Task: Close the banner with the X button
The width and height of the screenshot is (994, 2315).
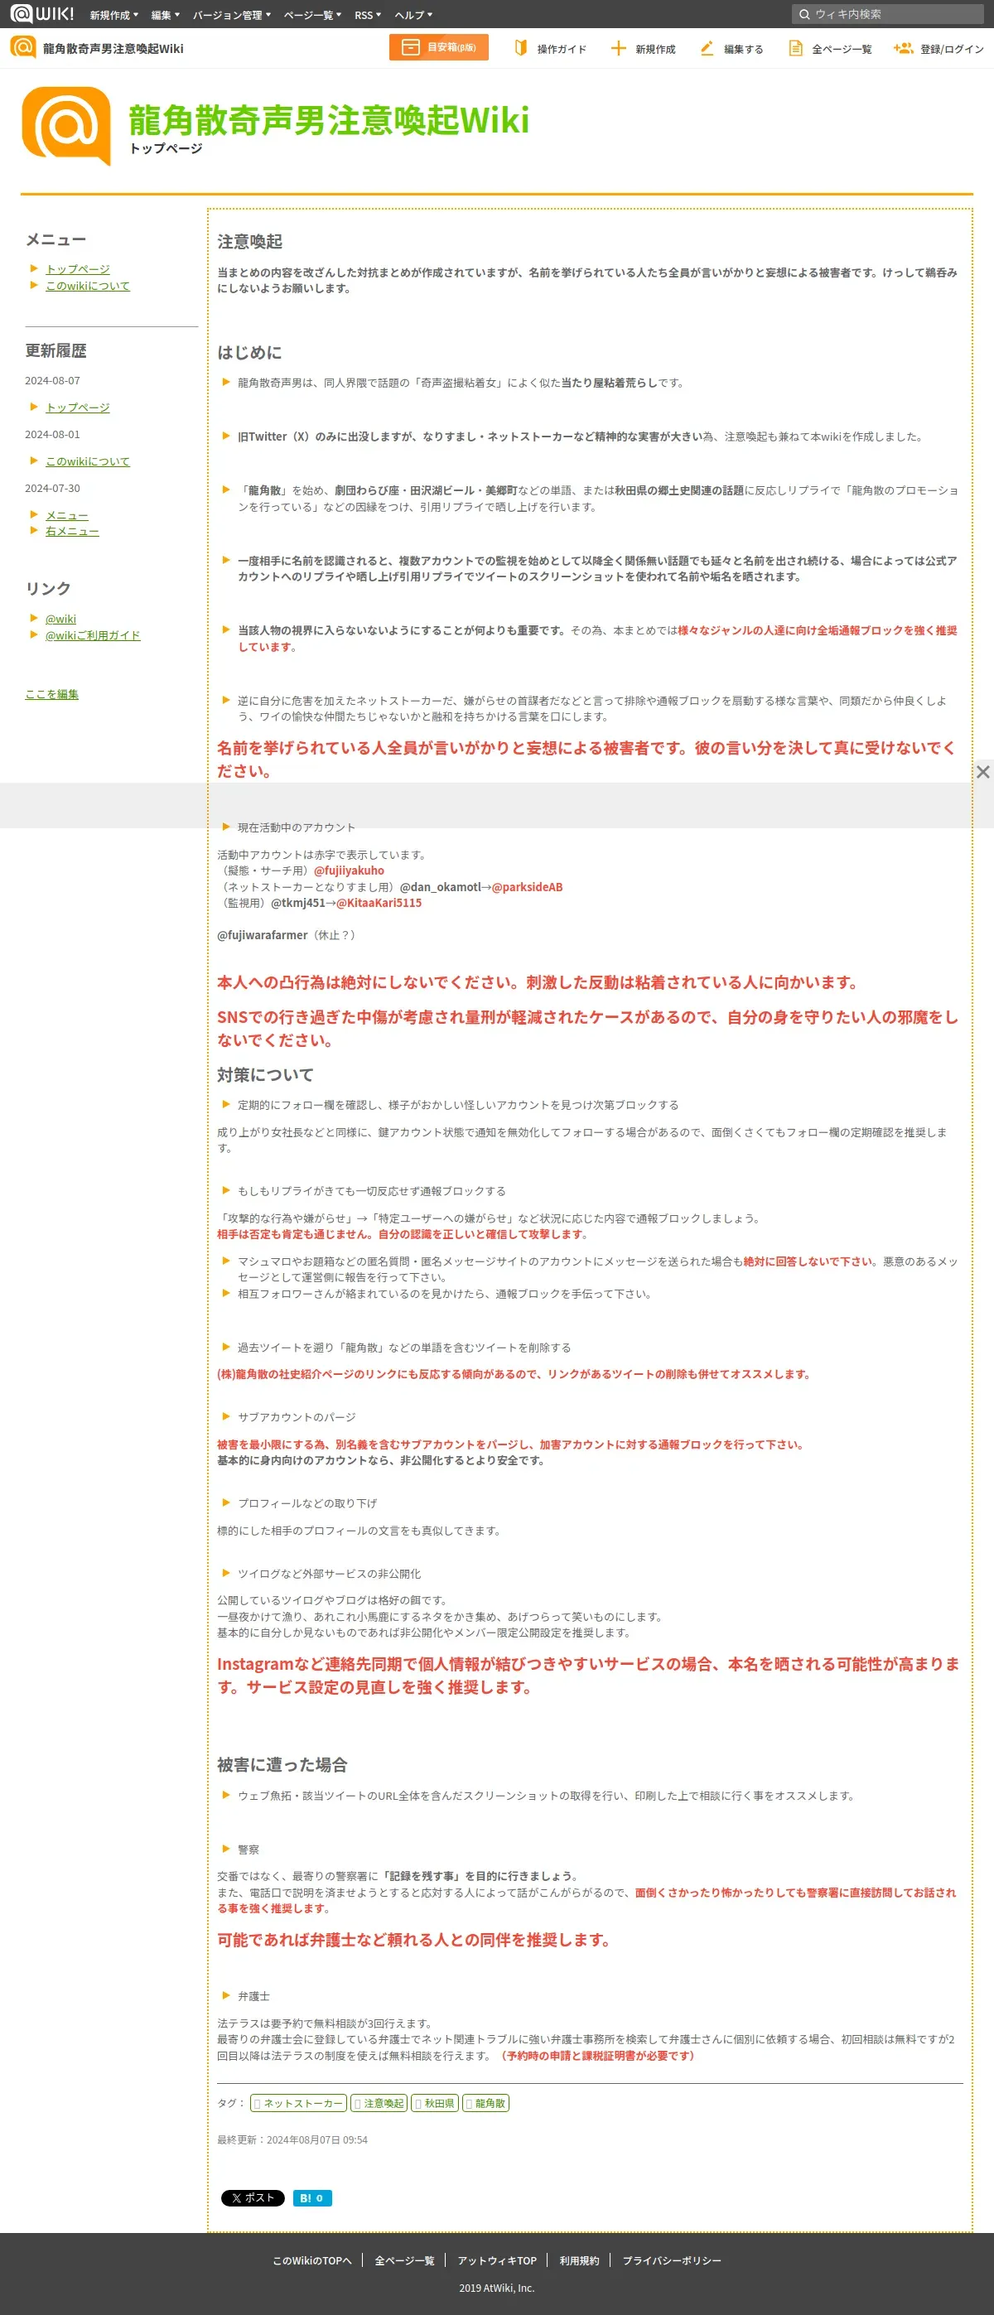Action: [983, 772]
